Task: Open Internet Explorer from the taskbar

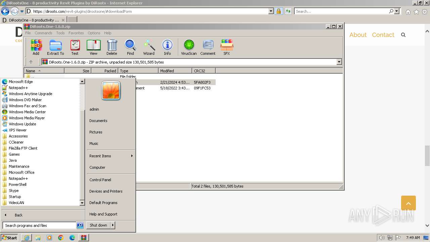Action: pyautogui.click(x=27, y=238)
